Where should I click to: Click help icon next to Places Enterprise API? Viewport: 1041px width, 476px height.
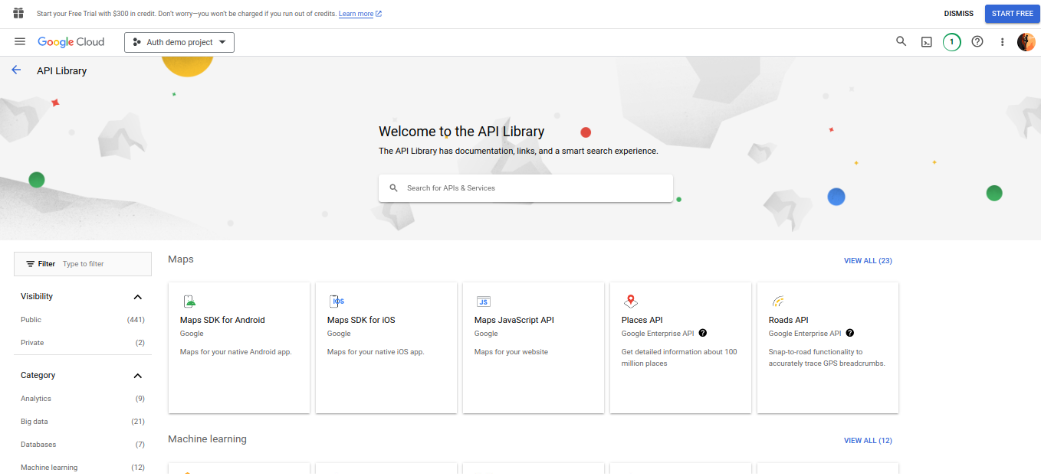tap(703, 333)
